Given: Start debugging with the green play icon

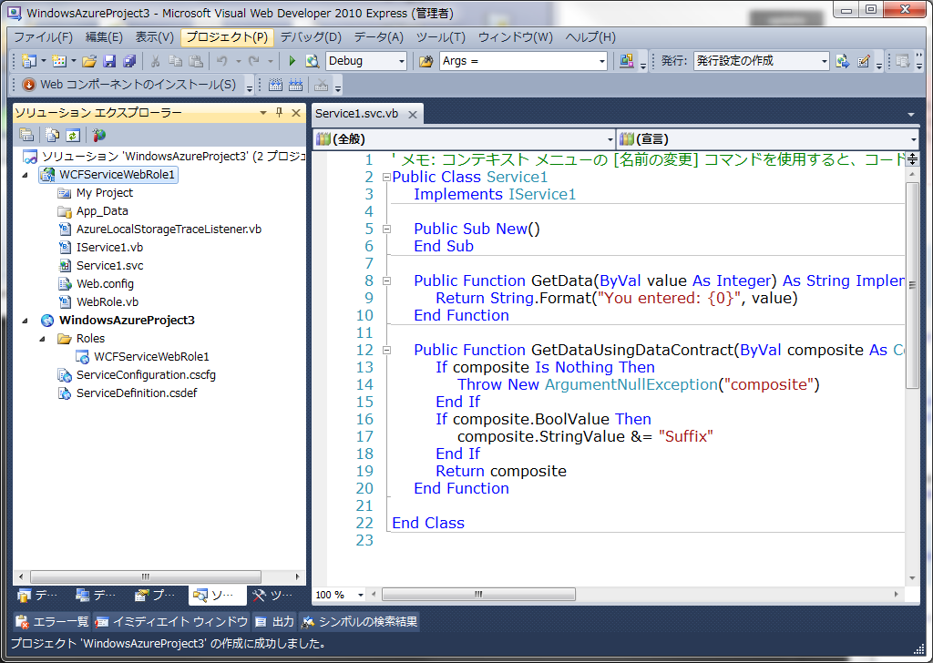Looking at the screenshot, I should [x=292, y=61].
